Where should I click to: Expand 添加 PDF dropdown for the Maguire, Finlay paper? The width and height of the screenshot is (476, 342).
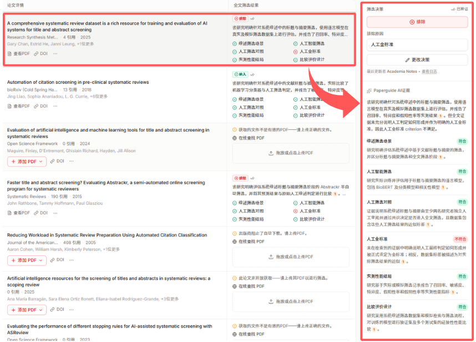[x=27, y=162]
